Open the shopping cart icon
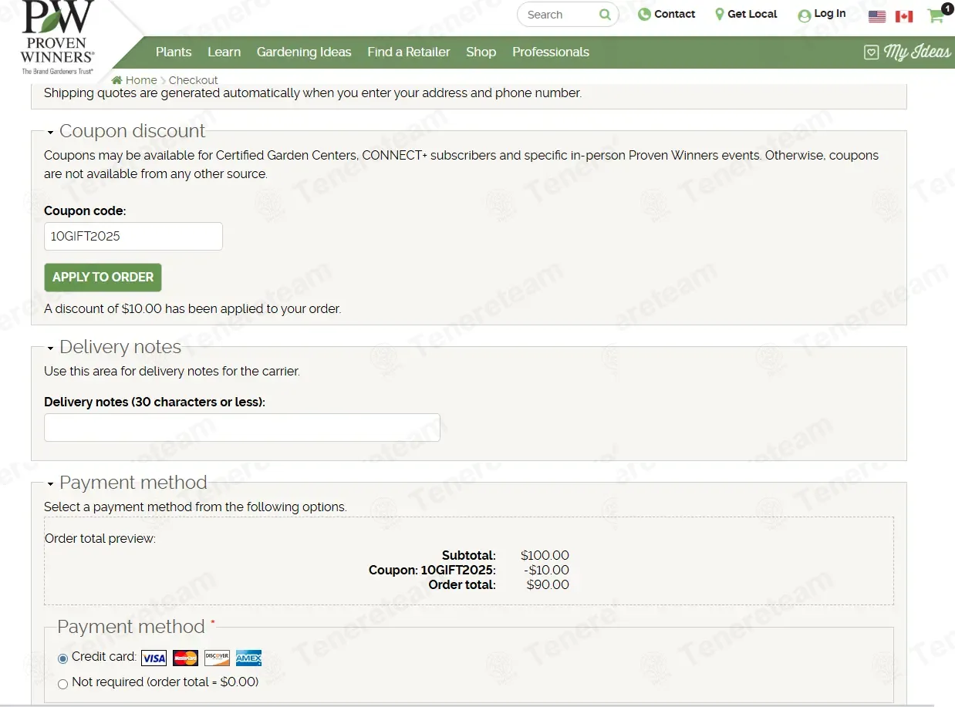Screen dimensions: 955x707 click(x=936, y=15)
